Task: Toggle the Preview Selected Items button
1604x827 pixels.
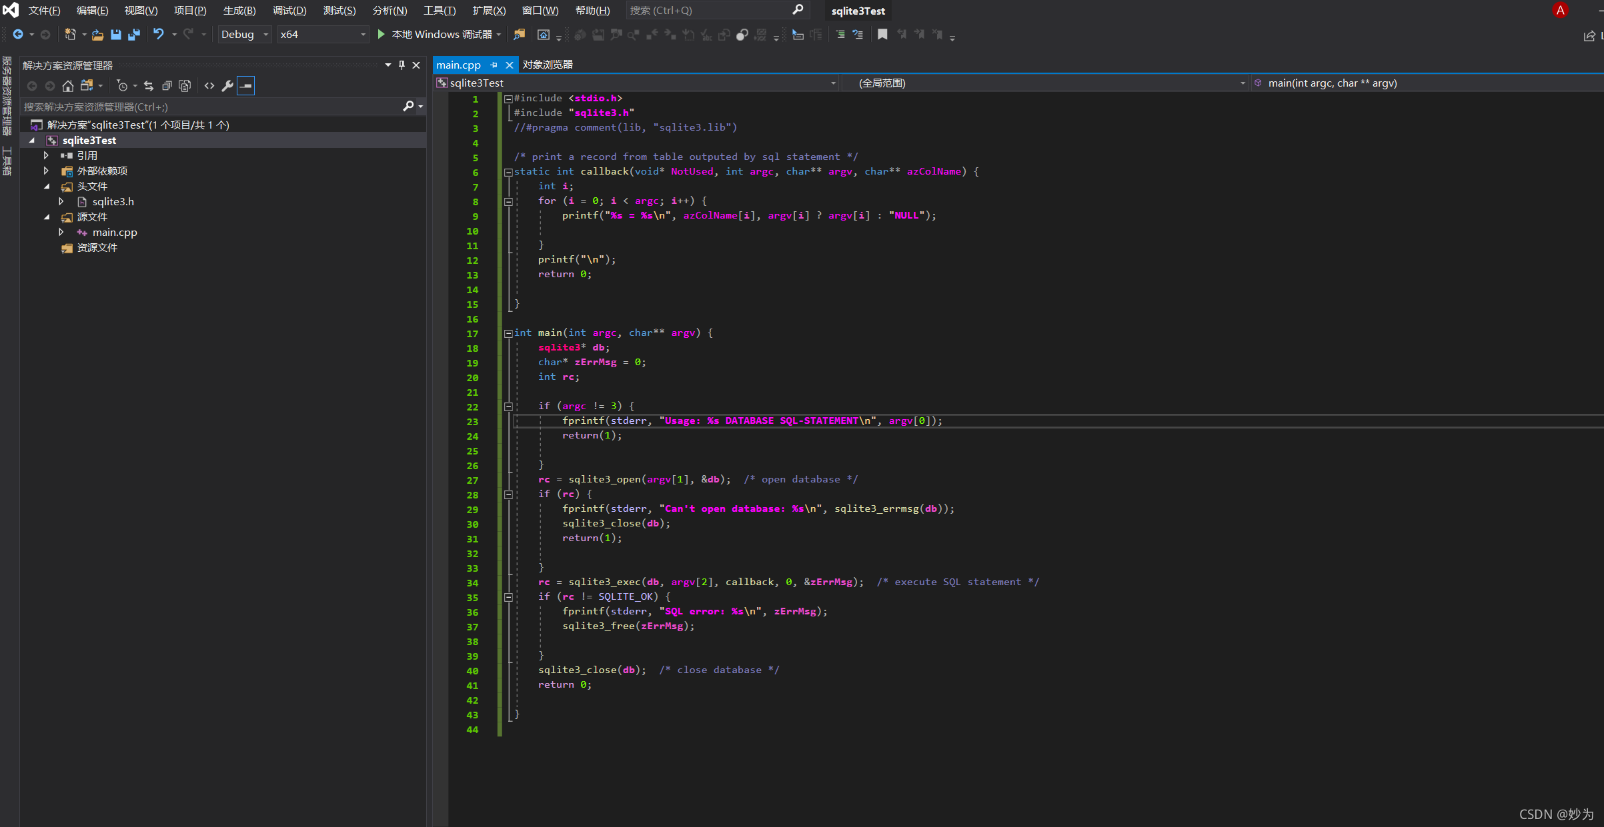Action: [245, 86]
